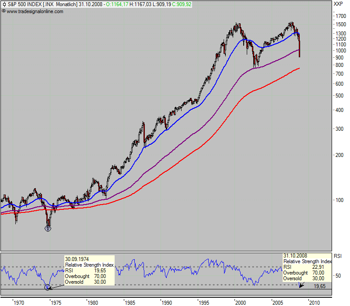350x306 pixels.
Task: Click the 2005 time axis label
Action: pos(278,303)
